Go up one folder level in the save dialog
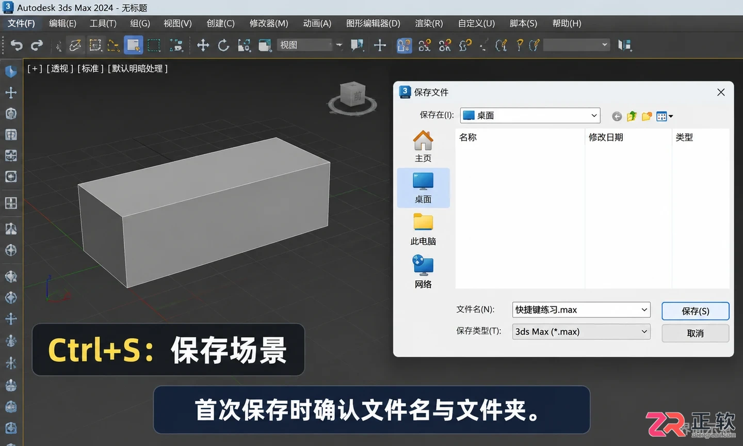This screenshot has width=743, height=446. (x=632, y=116)
